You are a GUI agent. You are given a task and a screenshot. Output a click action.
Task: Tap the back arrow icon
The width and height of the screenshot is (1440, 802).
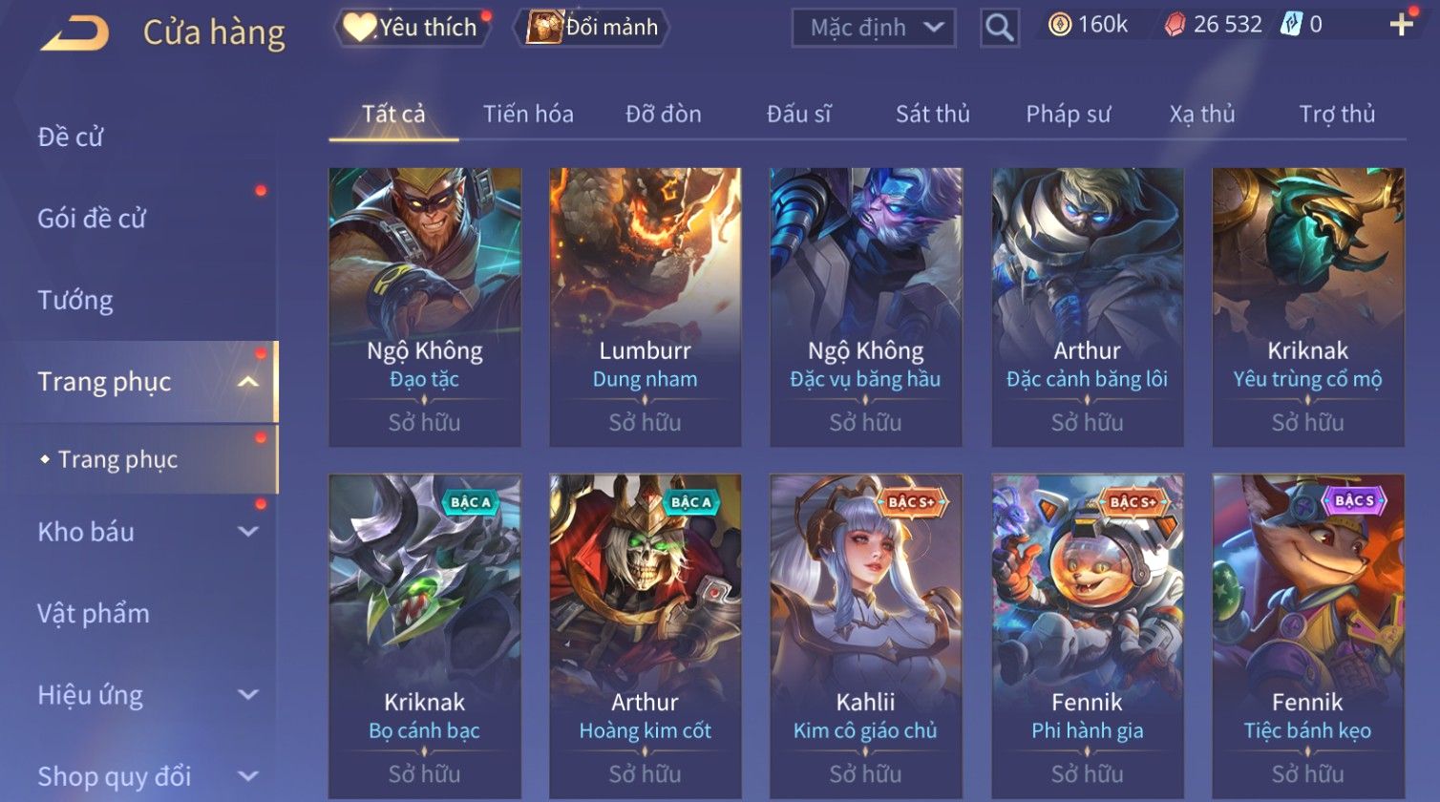[74, 33]
